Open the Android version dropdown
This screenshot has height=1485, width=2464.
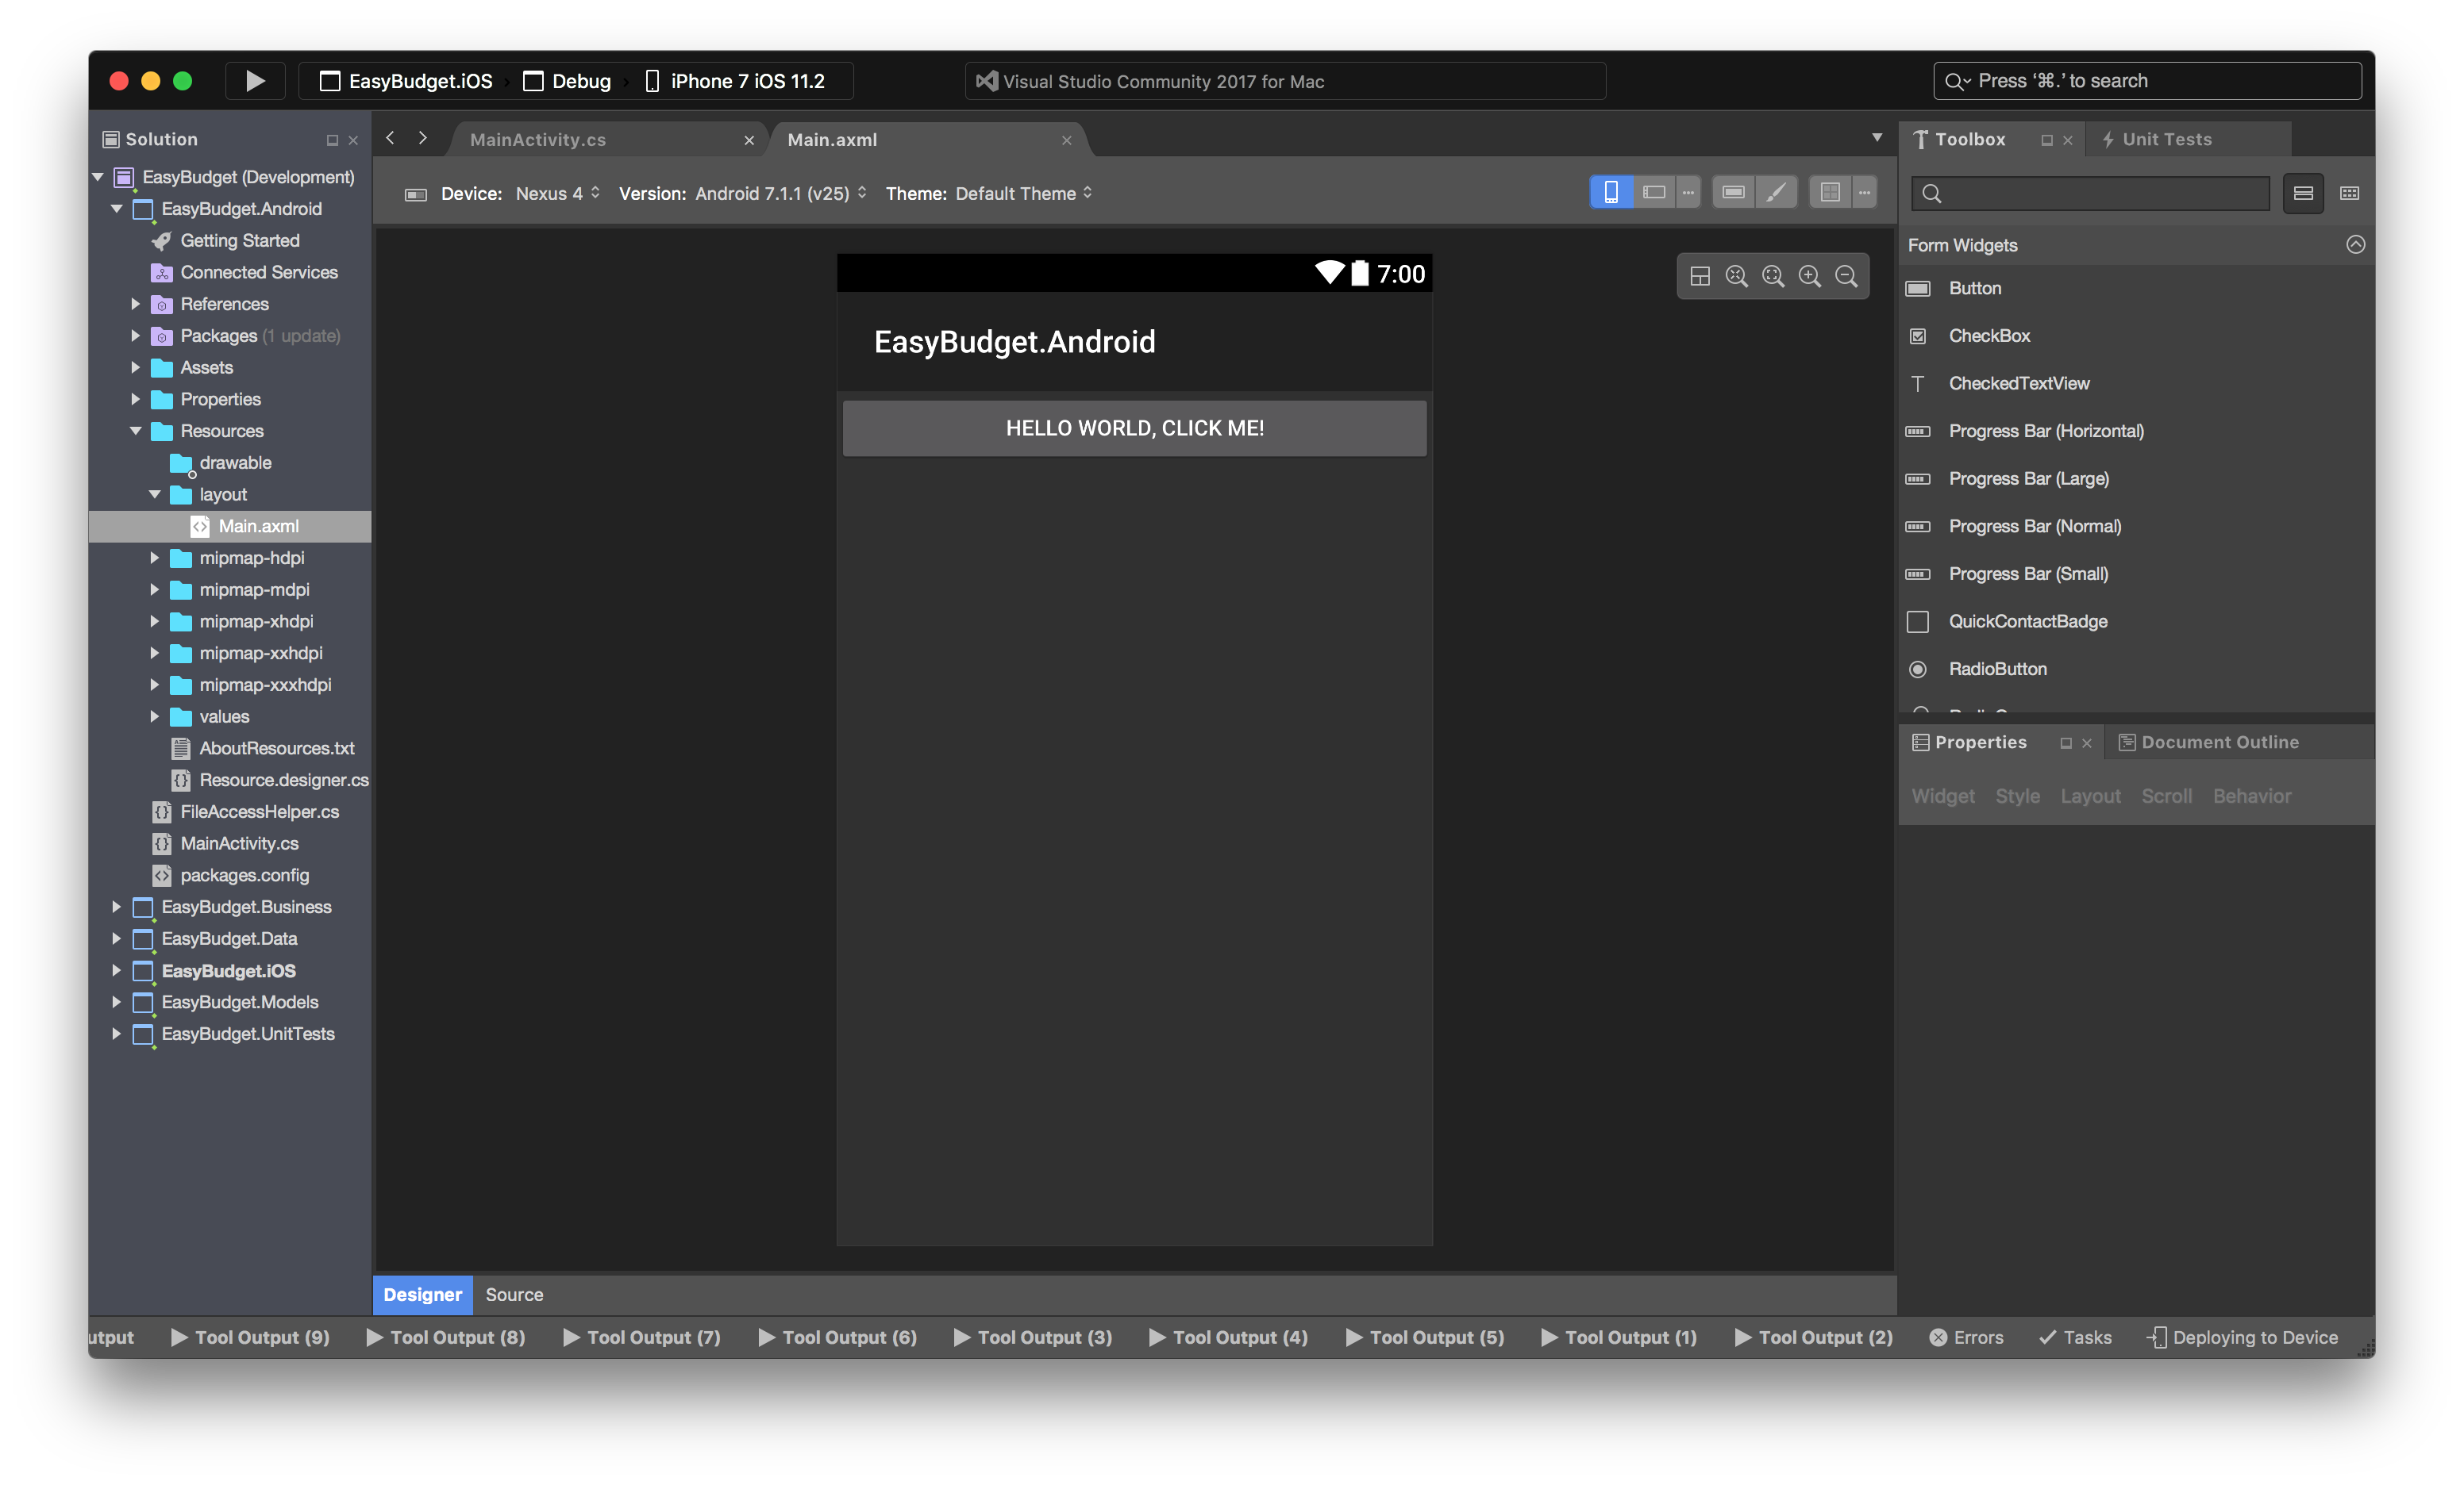(x=781, y=194)
